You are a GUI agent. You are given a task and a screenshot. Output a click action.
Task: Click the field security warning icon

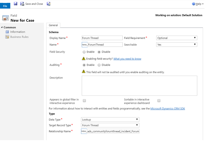84,59
